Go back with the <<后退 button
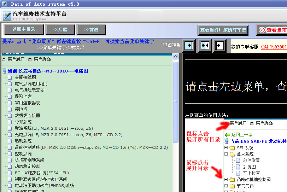287x192 pixels. (60, 30)
